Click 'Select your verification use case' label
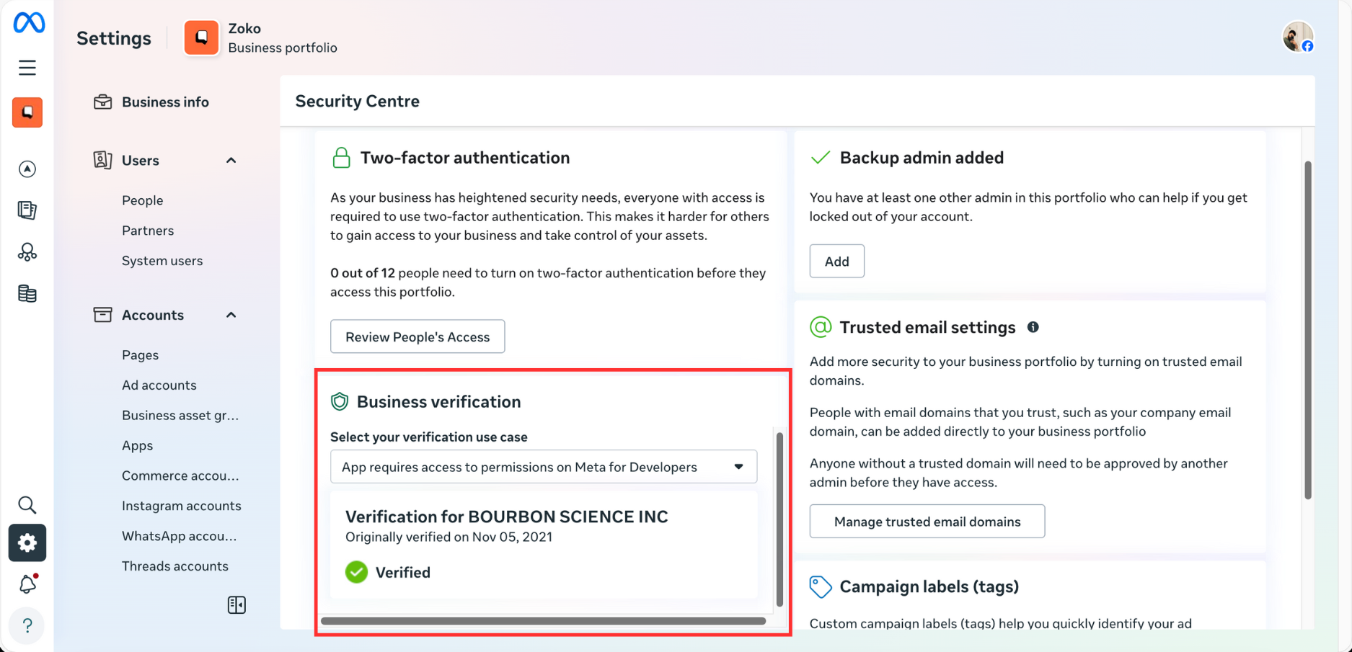This screenshot has width=1352, height=652. (x=428, y=437)
